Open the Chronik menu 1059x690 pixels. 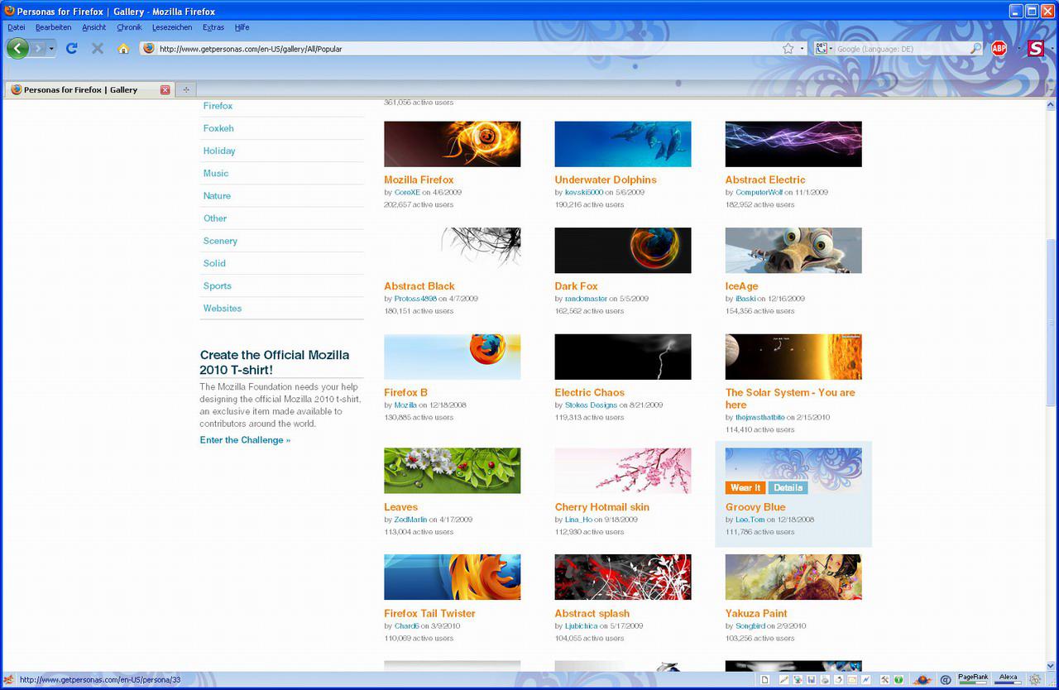tap(129, 27)
